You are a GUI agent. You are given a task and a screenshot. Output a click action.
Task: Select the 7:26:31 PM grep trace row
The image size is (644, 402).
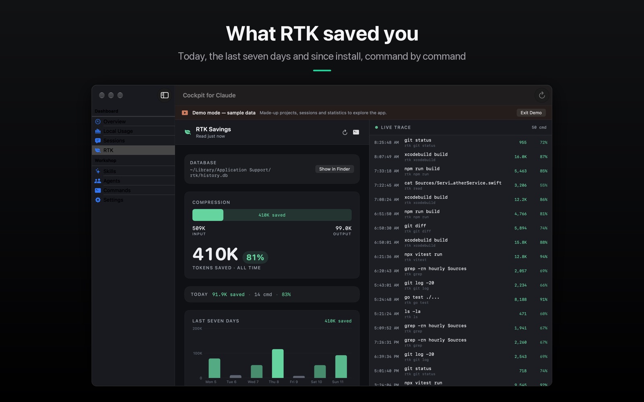pyautogui.click(x=460, y=342)
